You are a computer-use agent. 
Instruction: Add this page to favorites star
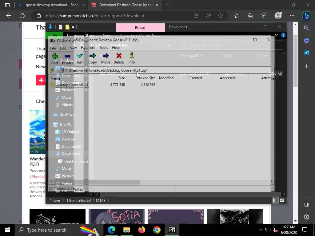(221, 16)
